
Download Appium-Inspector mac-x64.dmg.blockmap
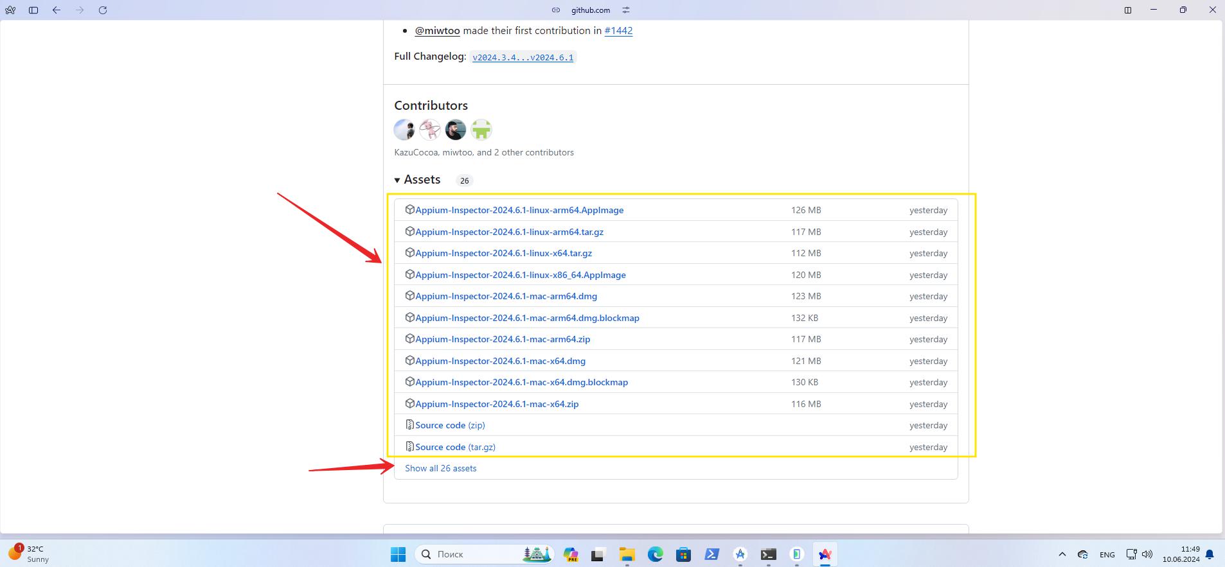521,382
